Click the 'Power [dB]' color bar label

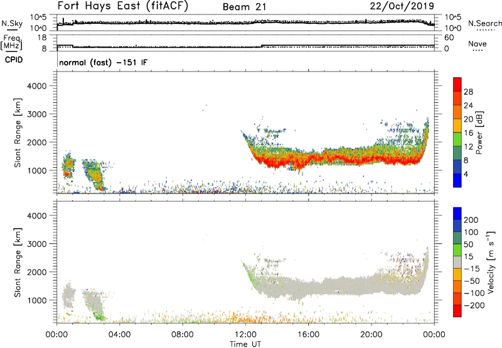479,133
